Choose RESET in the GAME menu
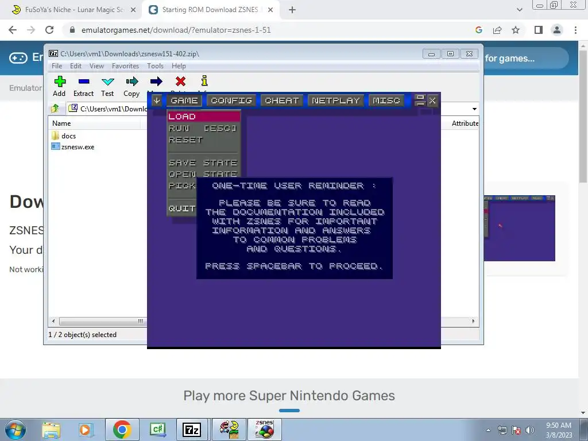The width and height of the screenshot is (588, 441). 185,140
